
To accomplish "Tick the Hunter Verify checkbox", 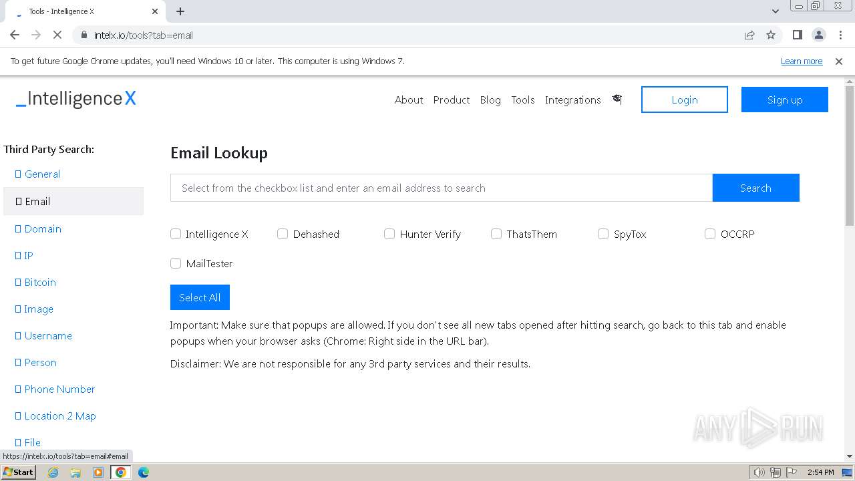I will [x=389, y=234].
